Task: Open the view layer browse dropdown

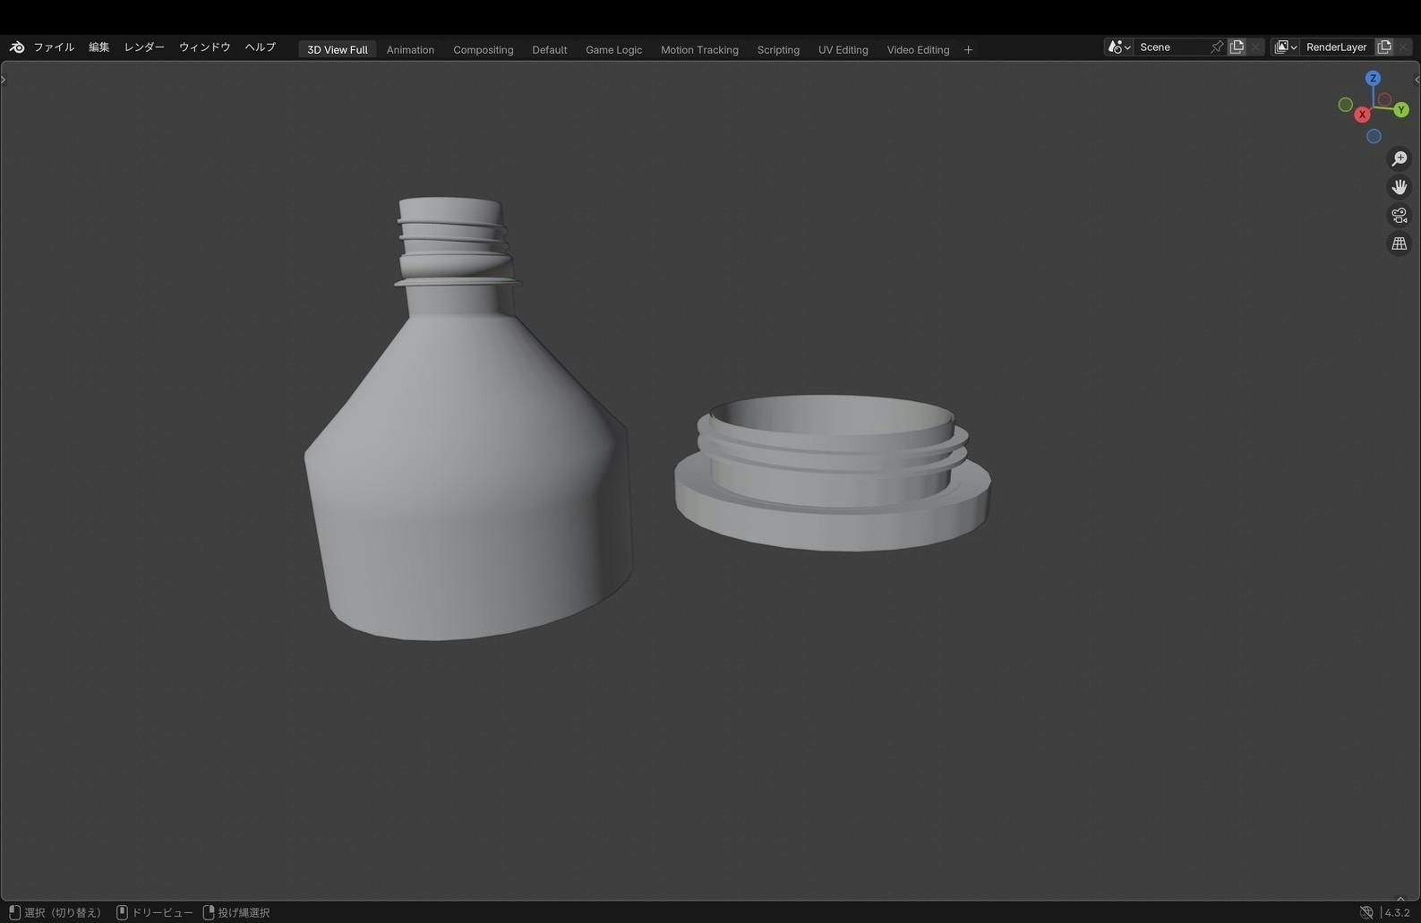Action: (x=1285, y=47)
